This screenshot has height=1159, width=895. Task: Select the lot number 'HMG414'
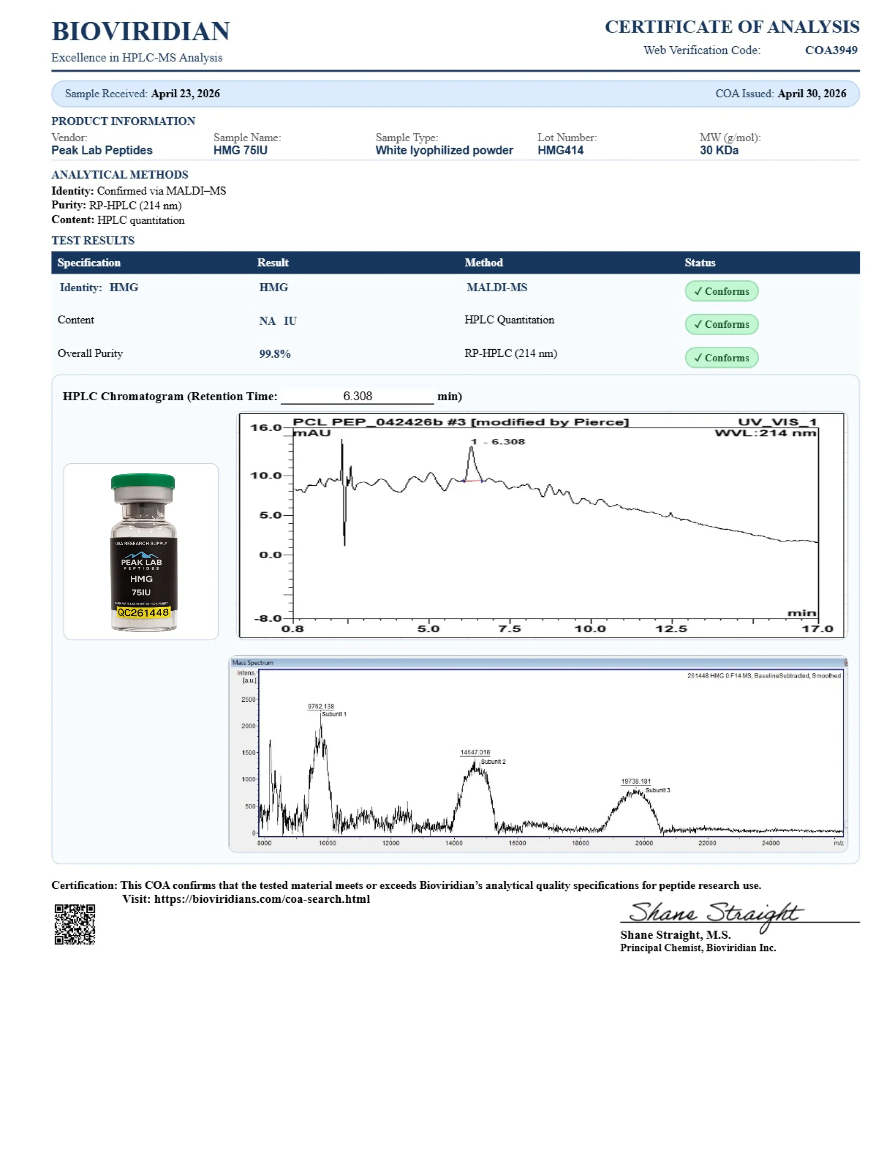(x=560, y=150)
